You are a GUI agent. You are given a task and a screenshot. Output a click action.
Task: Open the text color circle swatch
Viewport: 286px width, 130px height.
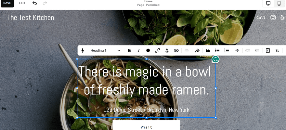pyautogui.click(x=148, y=50)
